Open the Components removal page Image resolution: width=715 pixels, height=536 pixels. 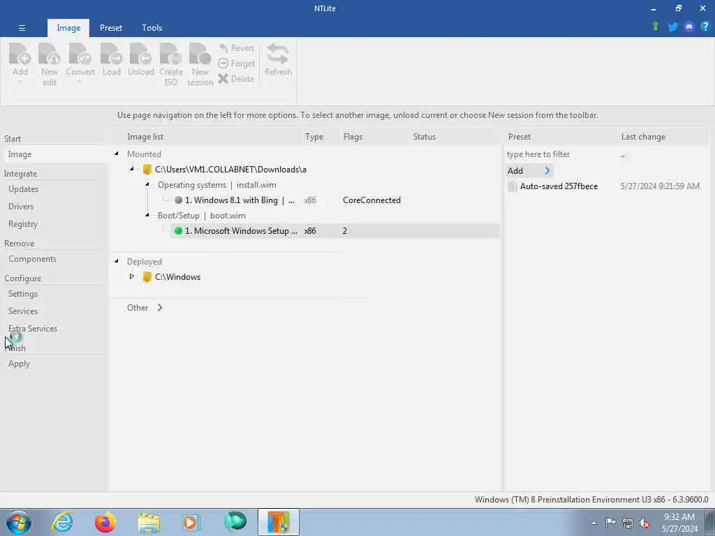[32, 259]
